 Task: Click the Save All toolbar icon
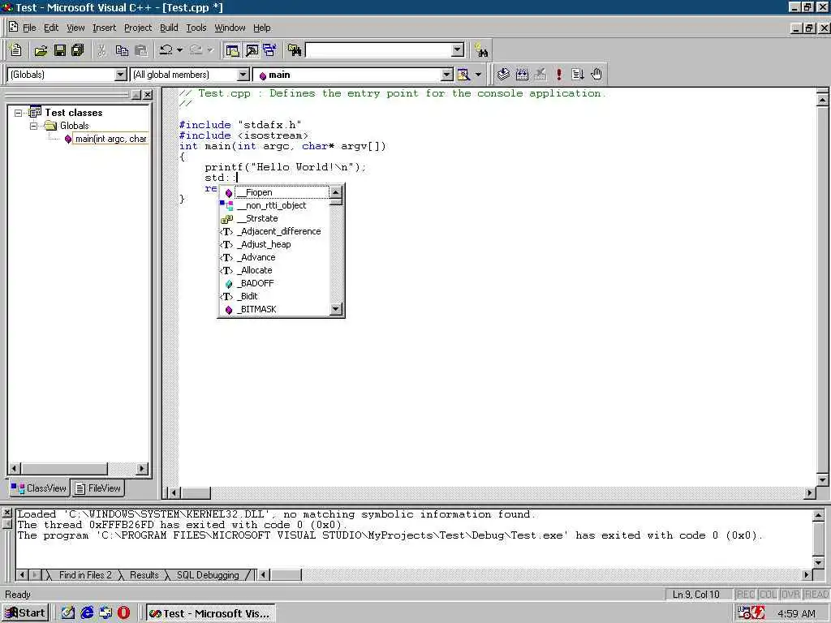tap(77, 50)
